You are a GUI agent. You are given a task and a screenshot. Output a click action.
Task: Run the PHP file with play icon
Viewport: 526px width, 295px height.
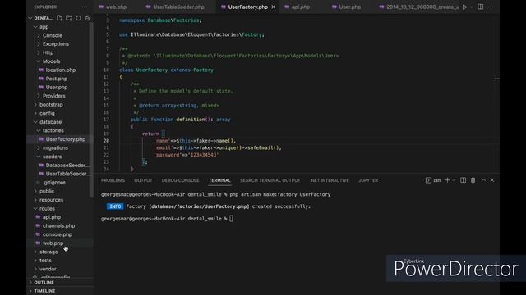(x=464, y=7)
